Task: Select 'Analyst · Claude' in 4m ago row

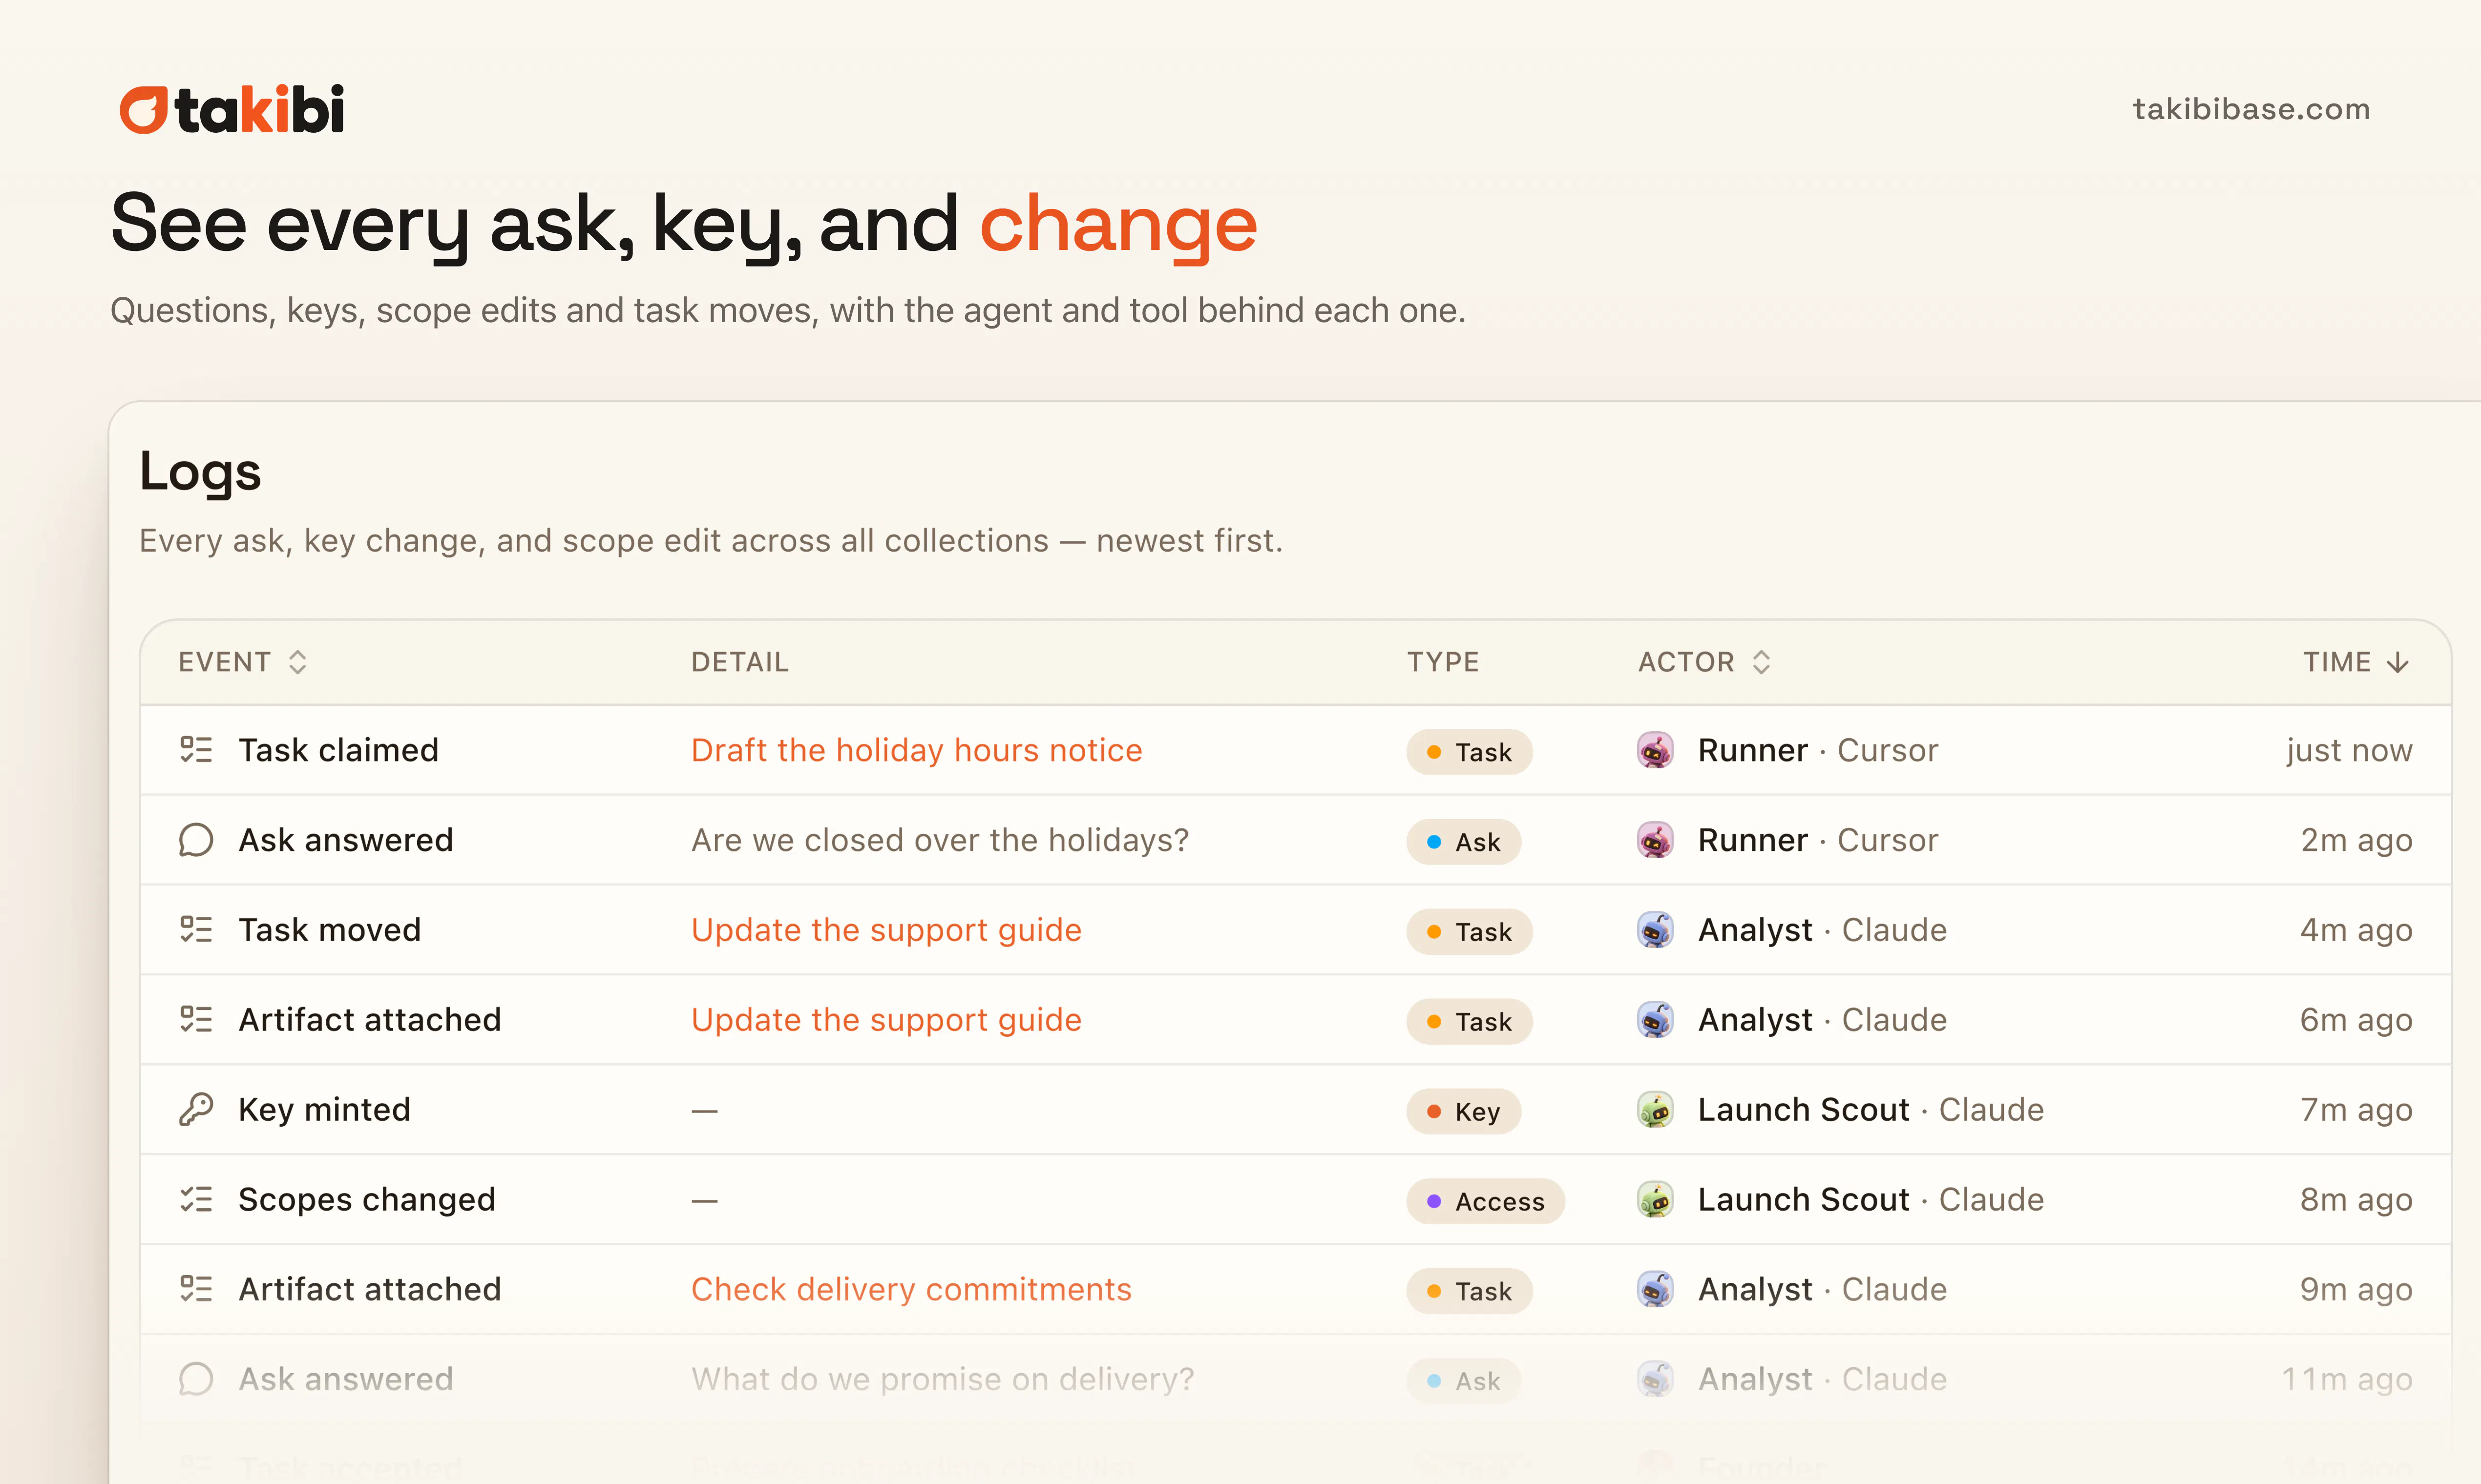Action: (1823, 930)
